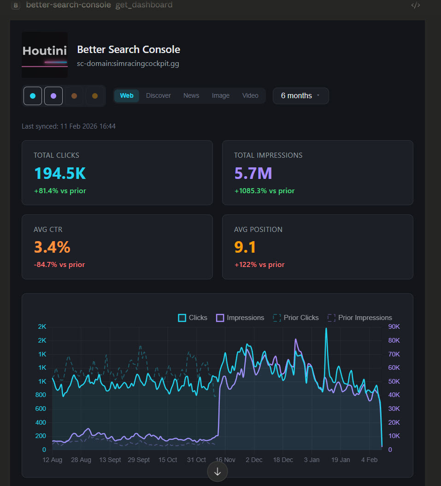This screenshot has width=441, height=486.
Task: Switch to the Discover tab
Action: point(158,95)
